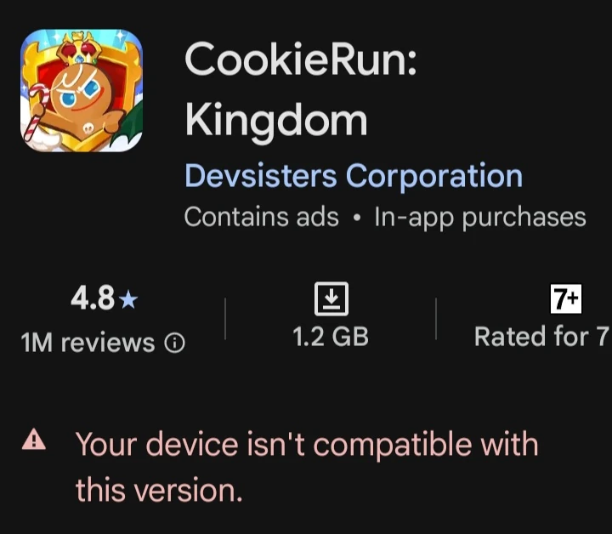Click the info icon beside 1M reviews
The width and height of the screenshot is (612, 534).
[174, 344]
